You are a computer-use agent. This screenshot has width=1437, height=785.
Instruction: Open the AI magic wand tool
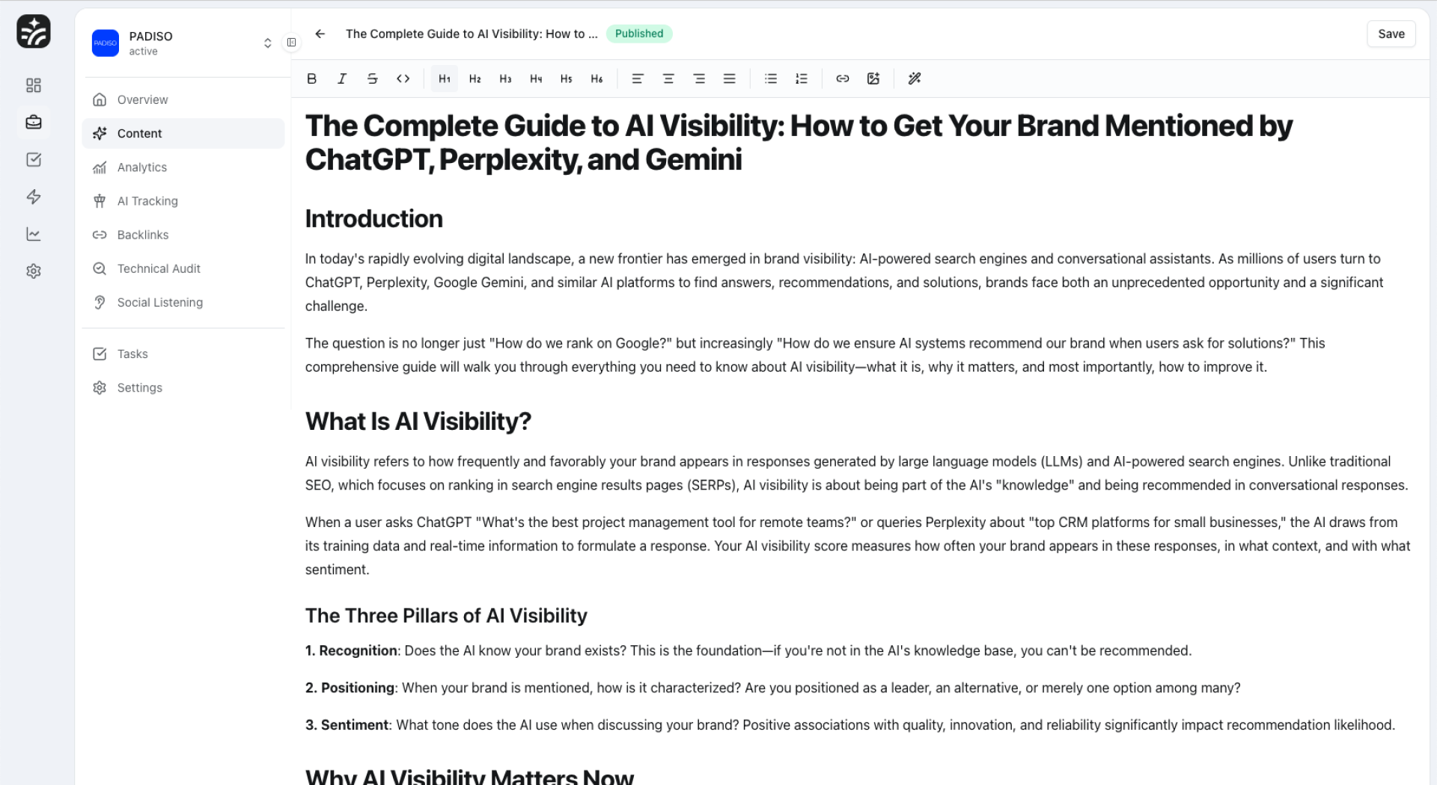(914, 78)
